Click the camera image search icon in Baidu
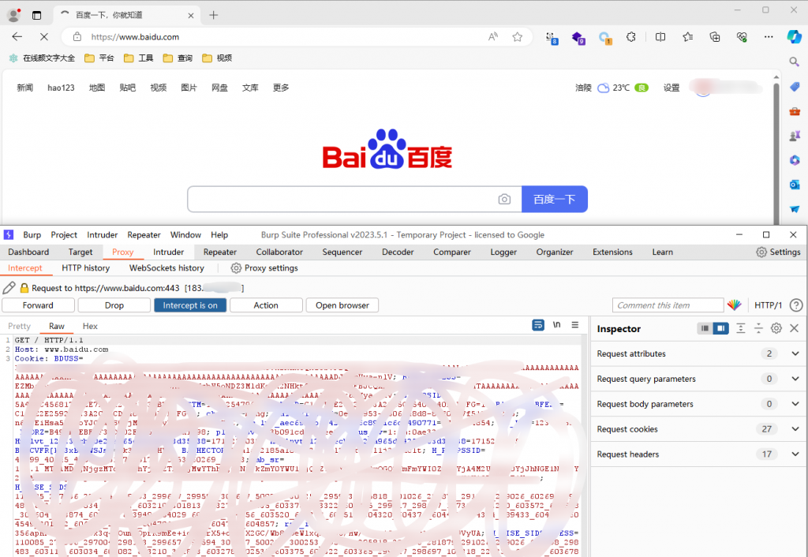This screenshot has width=808, height=557. coord(504,200)
